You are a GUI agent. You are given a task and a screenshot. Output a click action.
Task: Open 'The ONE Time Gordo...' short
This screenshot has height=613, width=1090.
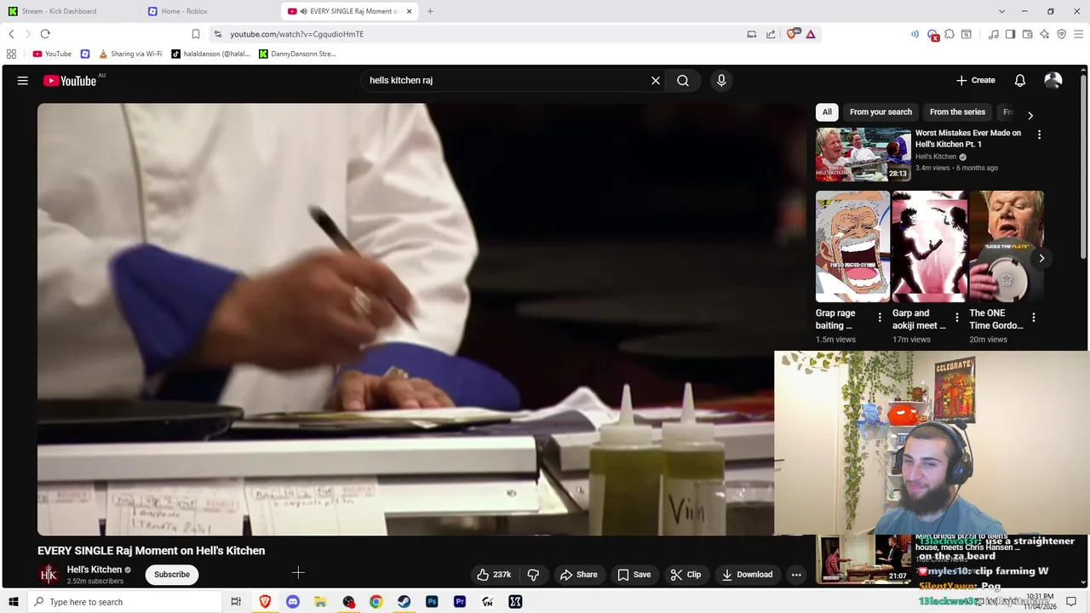[x=1006, y=246]
